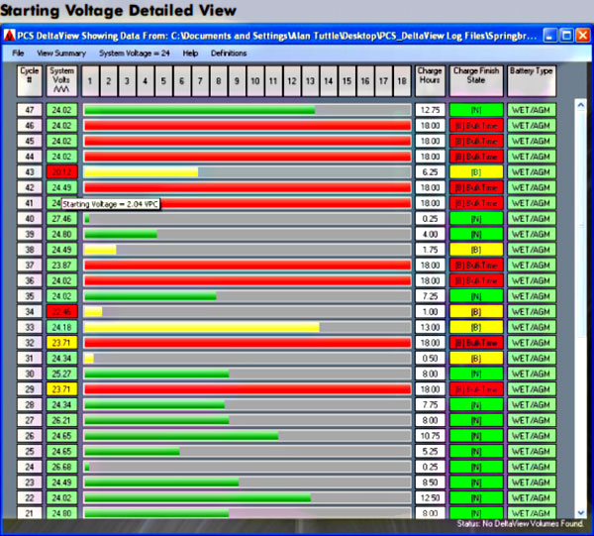594x536 pixels.
Task: Click the Cycle # column header
Action: click(29, 80)
